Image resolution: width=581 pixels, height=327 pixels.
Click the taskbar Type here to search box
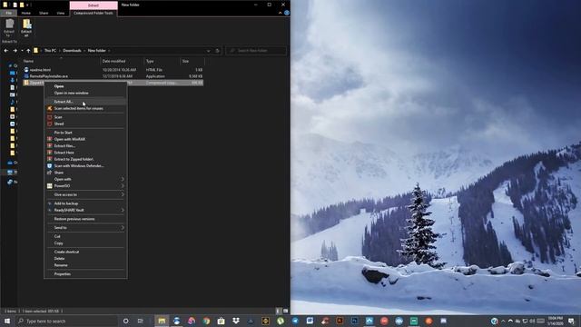coord(66,321)
